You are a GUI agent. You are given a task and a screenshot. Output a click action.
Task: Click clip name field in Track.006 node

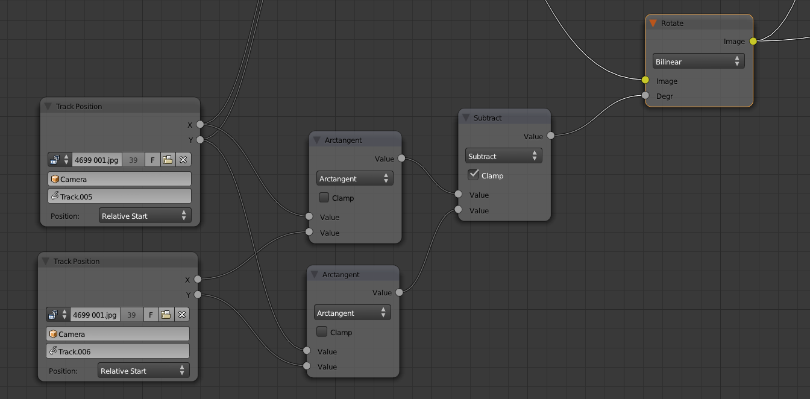click(x=95, y=315)
